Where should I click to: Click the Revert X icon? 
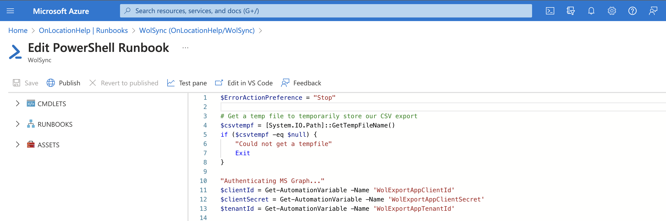click(92, 83)
